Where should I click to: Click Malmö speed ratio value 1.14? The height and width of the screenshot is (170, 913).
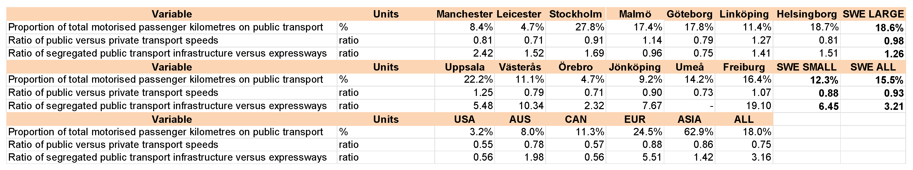pos(635,40)
